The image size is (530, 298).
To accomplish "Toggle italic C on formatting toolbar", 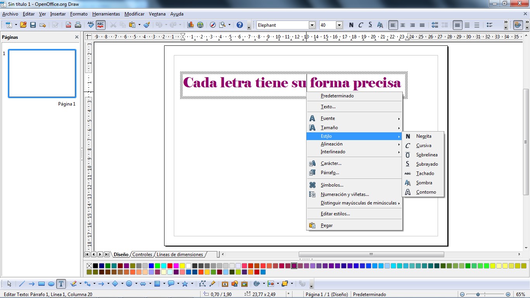I will (361, 25).
